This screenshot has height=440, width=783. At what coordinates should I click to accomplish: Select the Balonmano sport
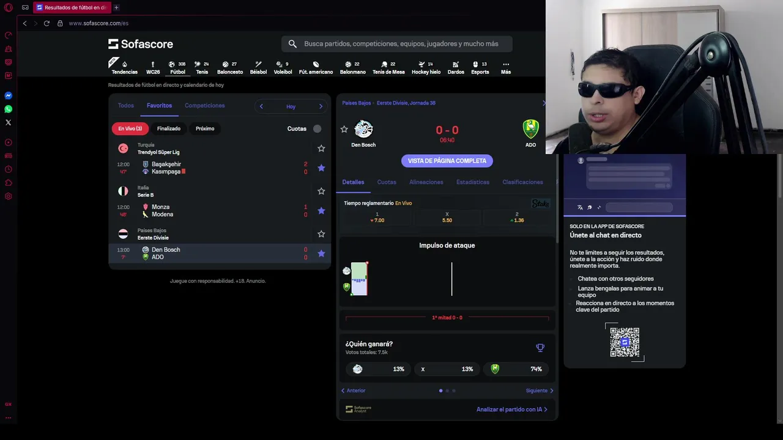point(352,67)
